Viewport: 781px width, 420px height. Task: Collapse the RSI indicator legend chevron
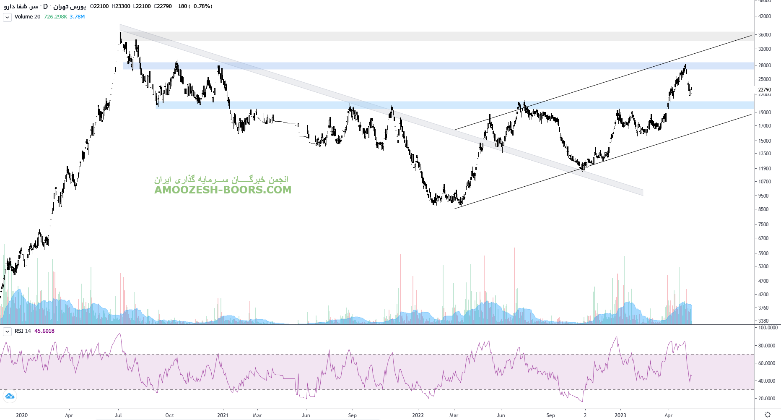pos(7,331)
